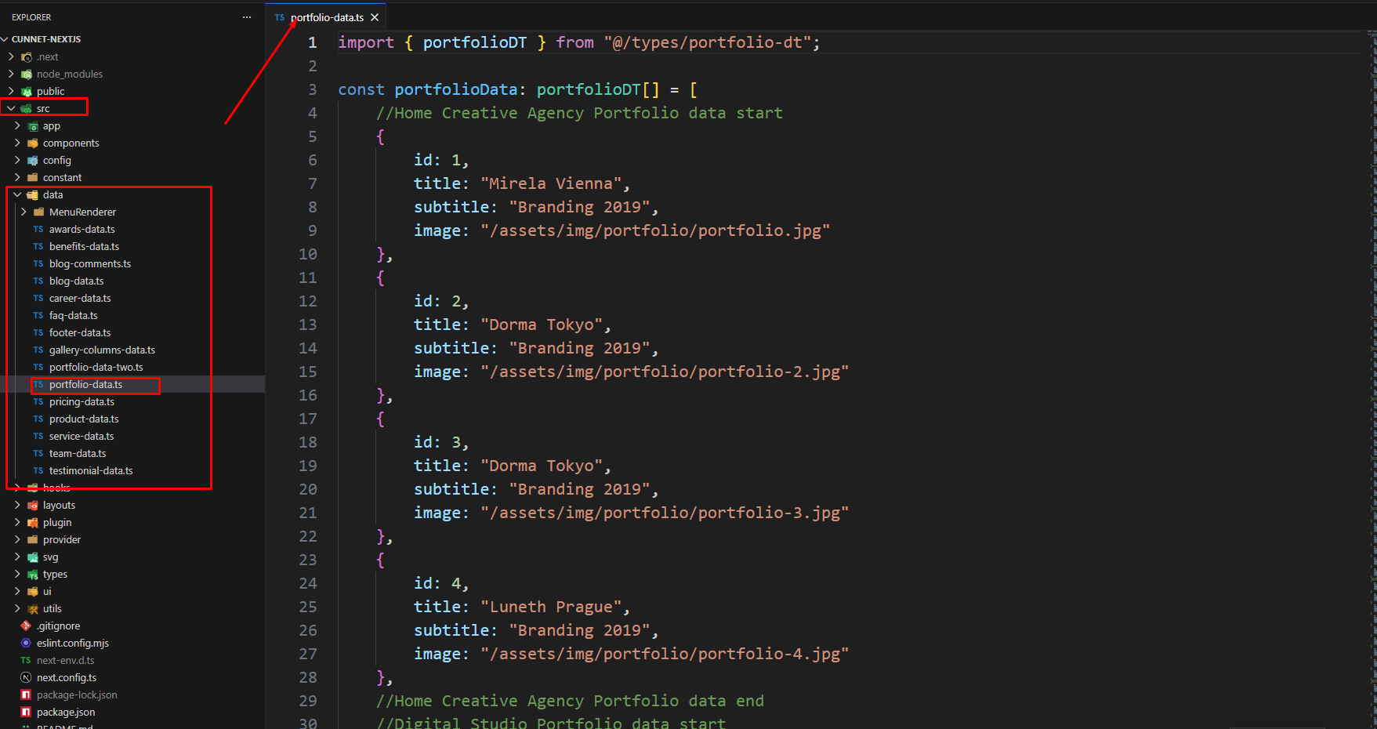Switch to the portfolio-data.ts tab
1377x729 pixels.
coord(327,17)
